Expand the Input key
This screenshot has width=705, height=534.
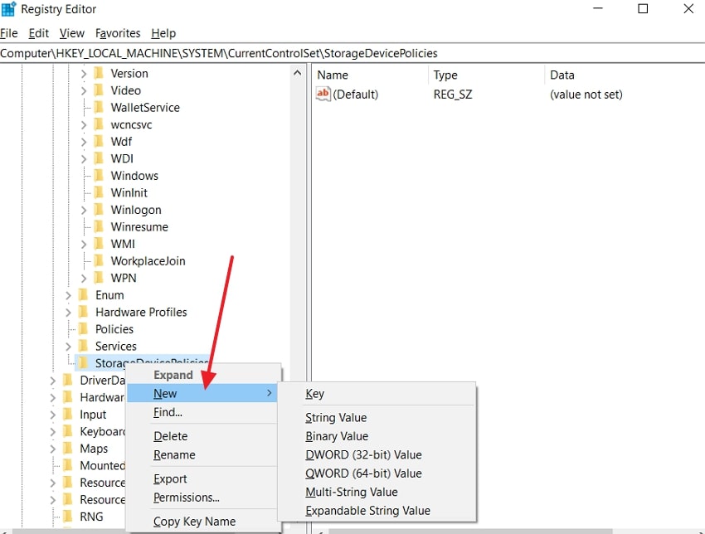[x=52, y=415]
